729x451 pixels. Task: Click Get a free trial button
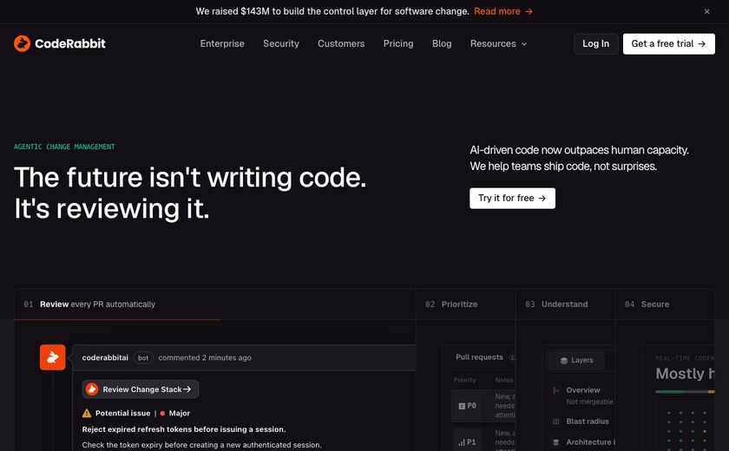coord(668,43)
